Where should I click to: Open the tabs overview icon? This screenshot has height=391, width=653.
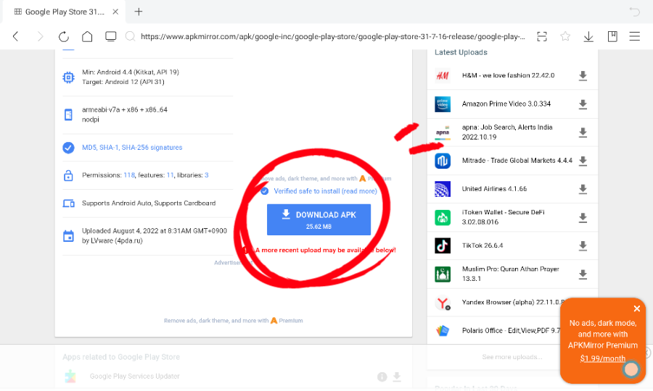point(111,36)
